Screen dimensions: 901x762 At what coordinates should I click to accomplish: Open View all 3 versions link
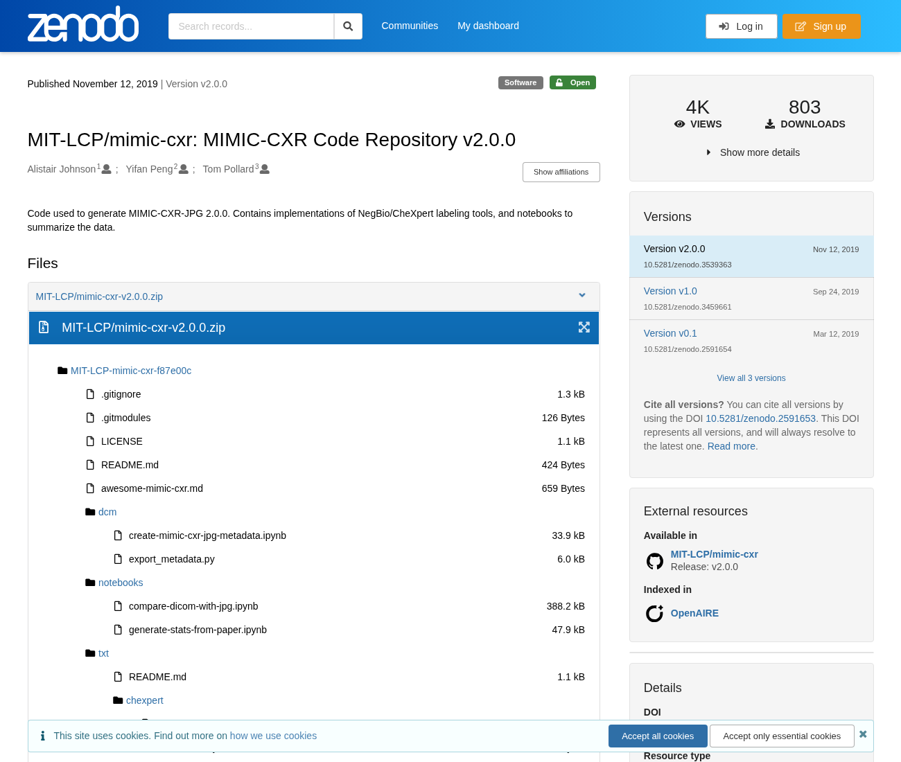[x=751, y=378]
